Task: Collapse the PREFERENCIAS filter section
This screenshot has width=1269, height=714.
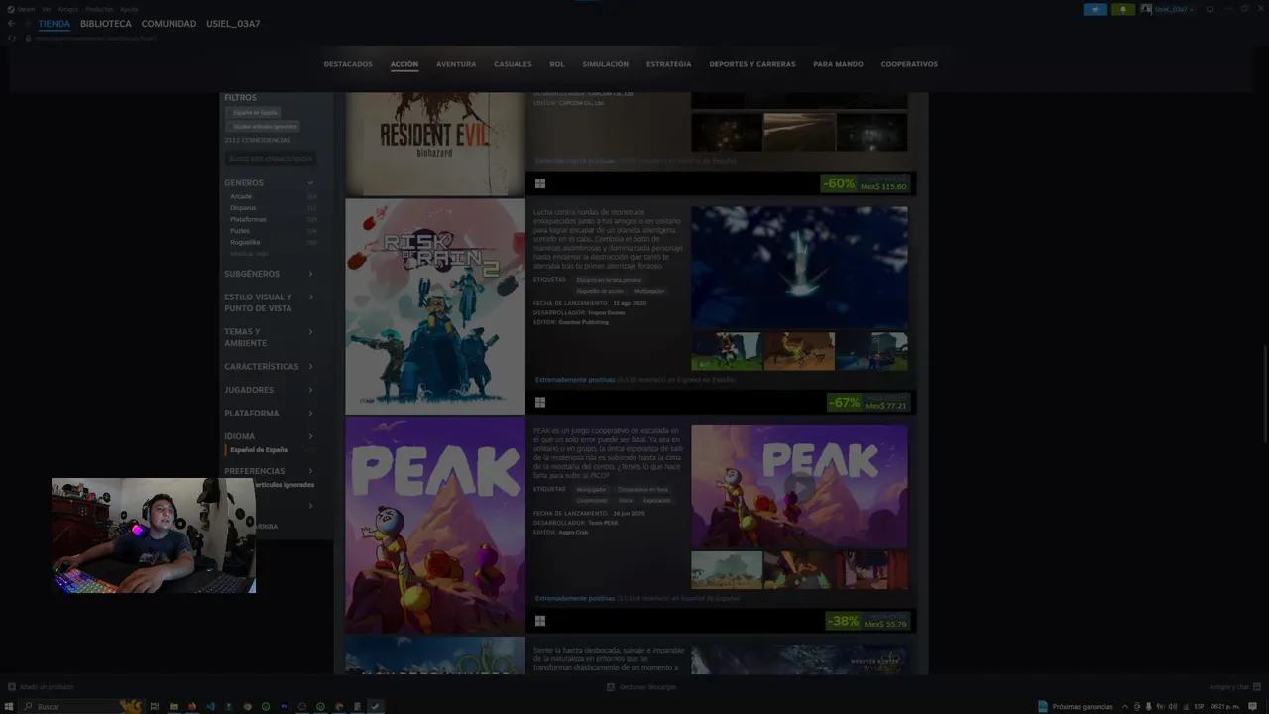Action: (x=271, y=471)
